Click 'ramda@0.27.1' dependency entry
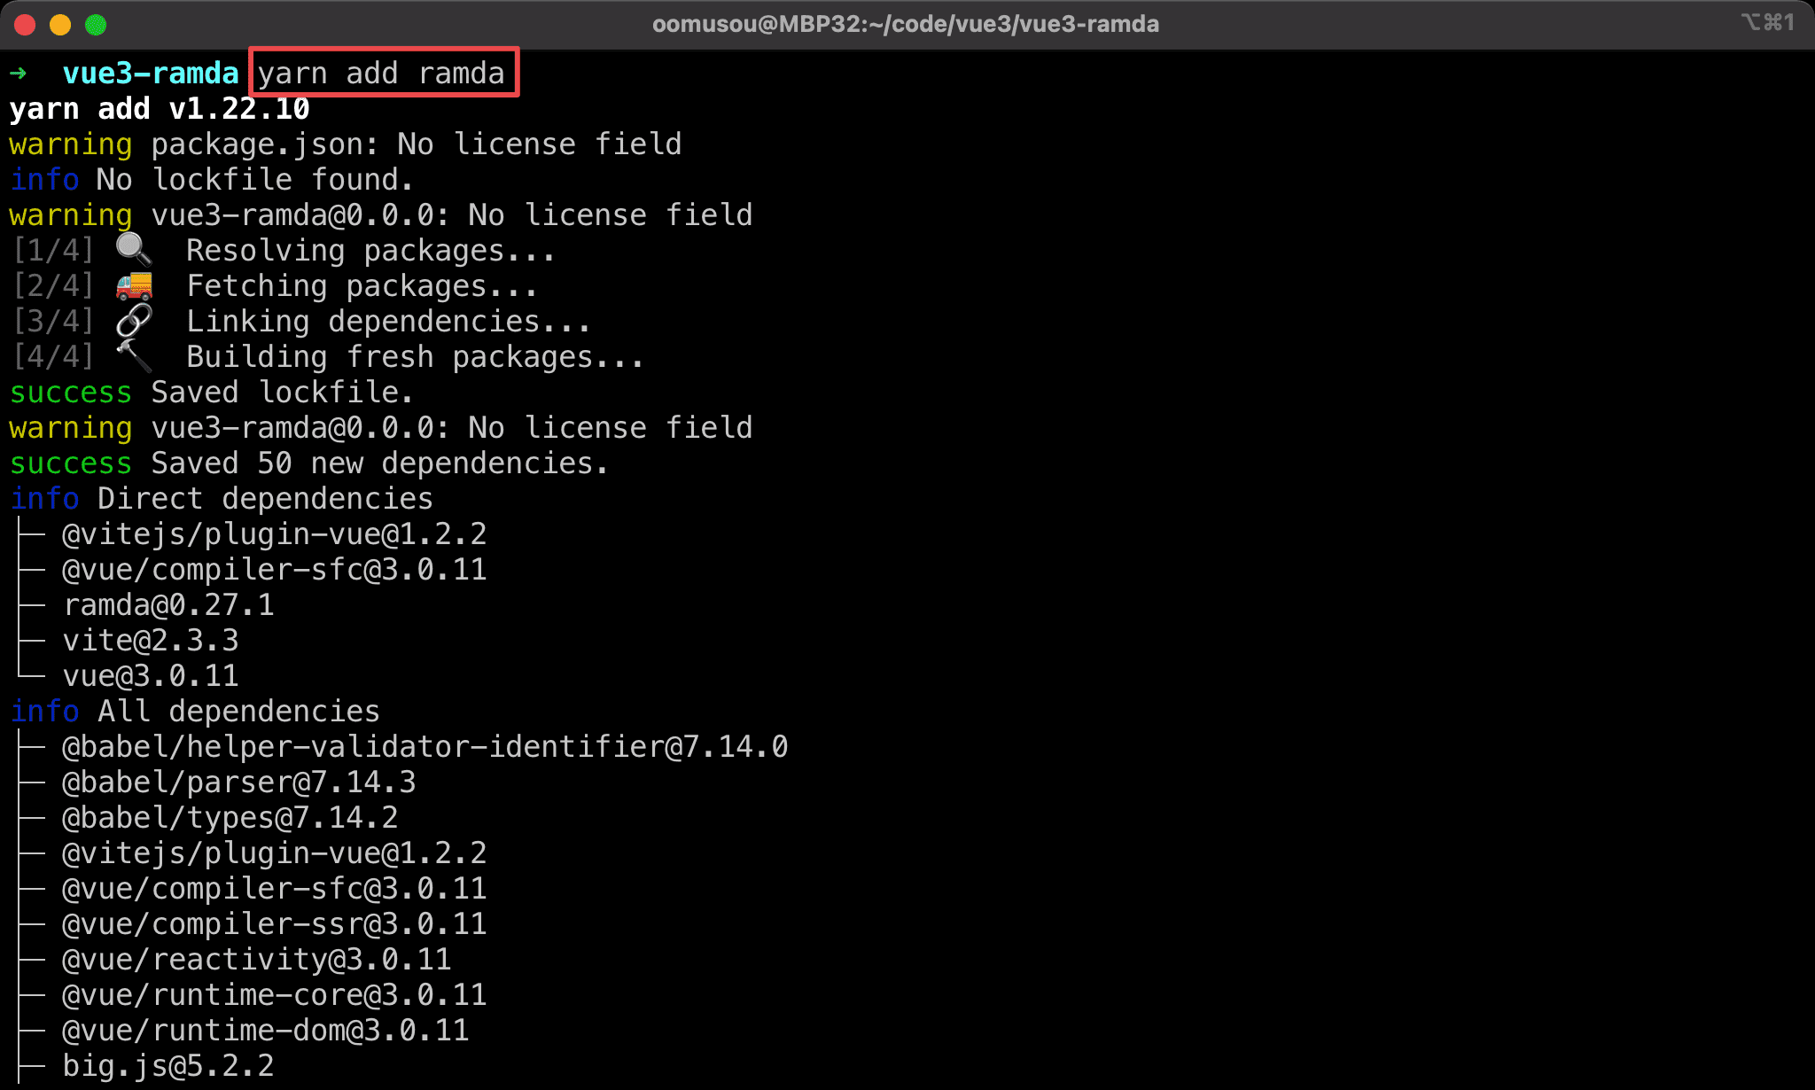 pyautogui.click(x=168, y=605)
